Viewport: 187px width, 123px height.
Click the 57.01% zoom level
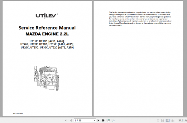click(x=182, y=121)
